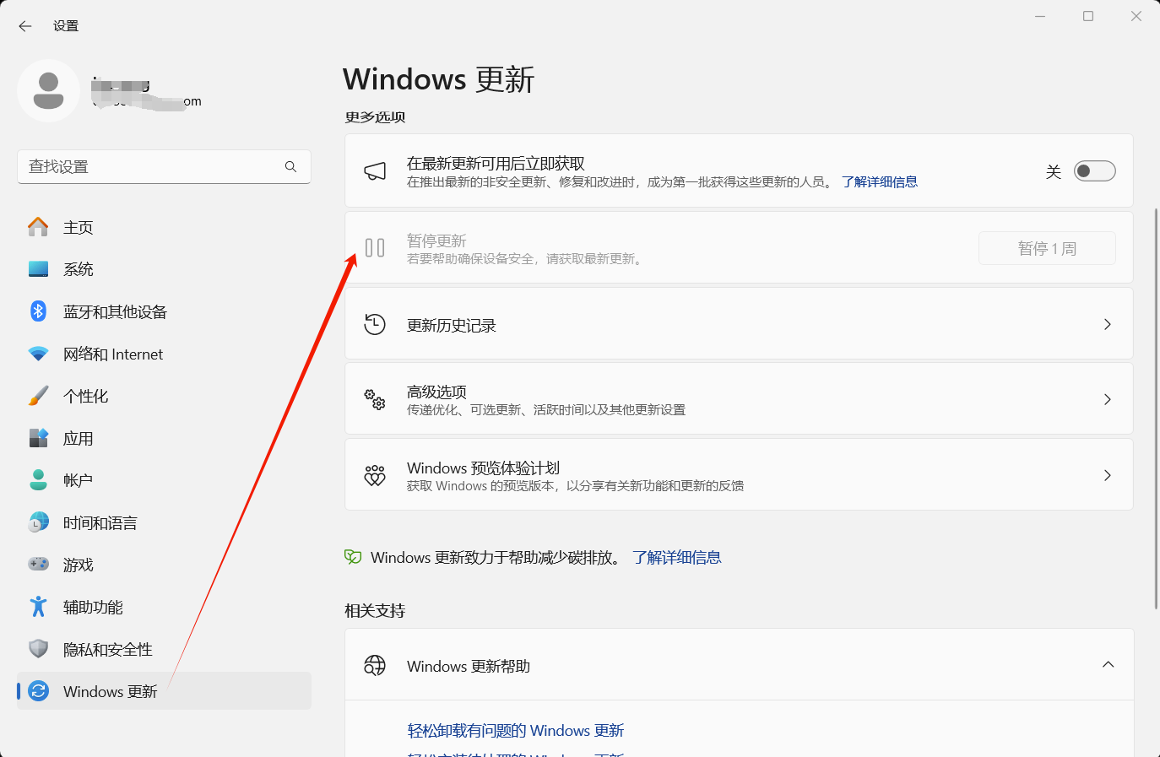Click the Wi-Fi icon for 网络和 Internet

tap(38, 354)
